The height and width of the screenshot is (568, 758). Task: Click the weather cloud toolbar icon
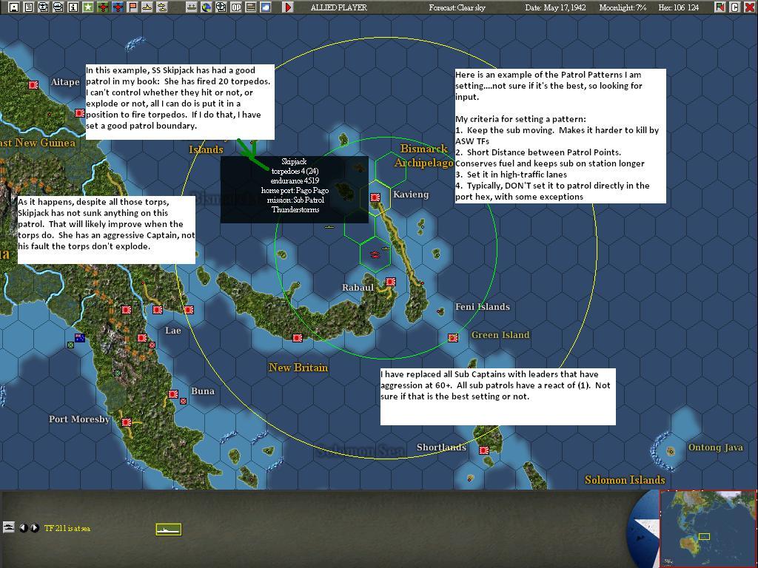266,7
